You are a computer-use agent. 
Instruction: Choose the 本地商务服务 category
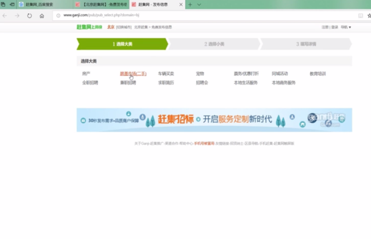click(x=284, y=83)
